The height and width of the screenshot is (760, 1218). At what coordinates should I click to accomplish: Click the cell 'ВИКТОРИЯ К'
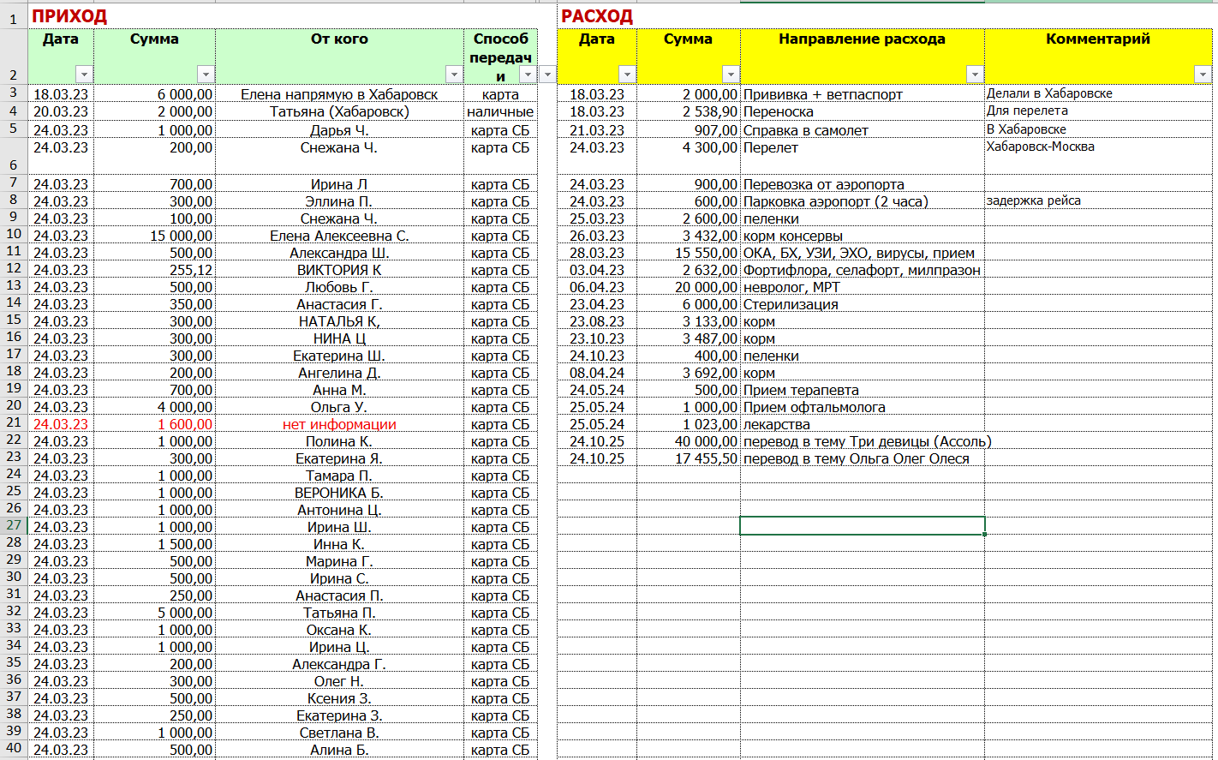(339, 270)
